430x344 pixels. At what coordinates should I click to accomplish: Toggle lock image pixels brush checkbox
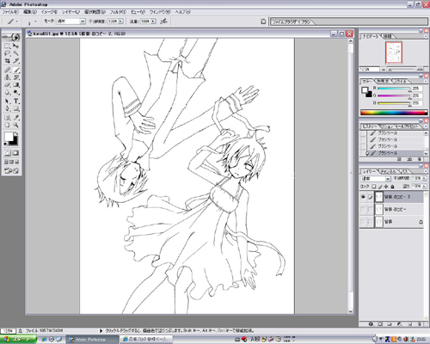[380, 187]
